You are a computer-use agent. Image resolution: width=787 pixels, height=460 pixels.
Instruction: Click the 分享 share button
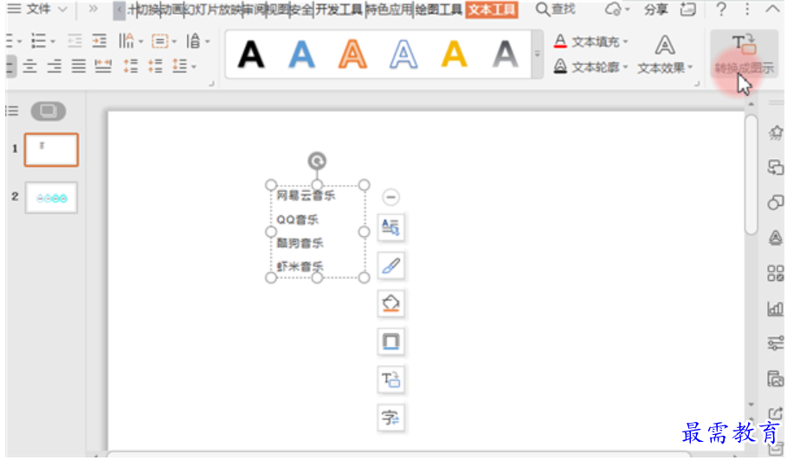click(x=656, y=9)
